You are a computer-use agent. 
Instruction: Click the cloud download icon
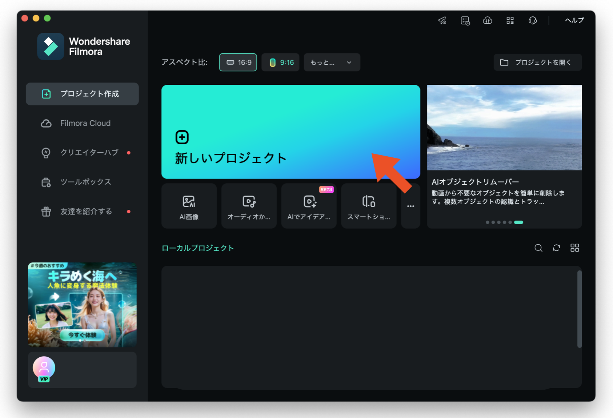487,20
